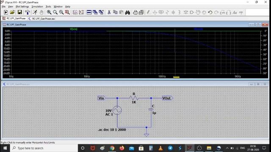Click the Pick Visible Traces icon
Image resolution: width=271 pixels, height=152 pixels.
[x=81, y=12]
